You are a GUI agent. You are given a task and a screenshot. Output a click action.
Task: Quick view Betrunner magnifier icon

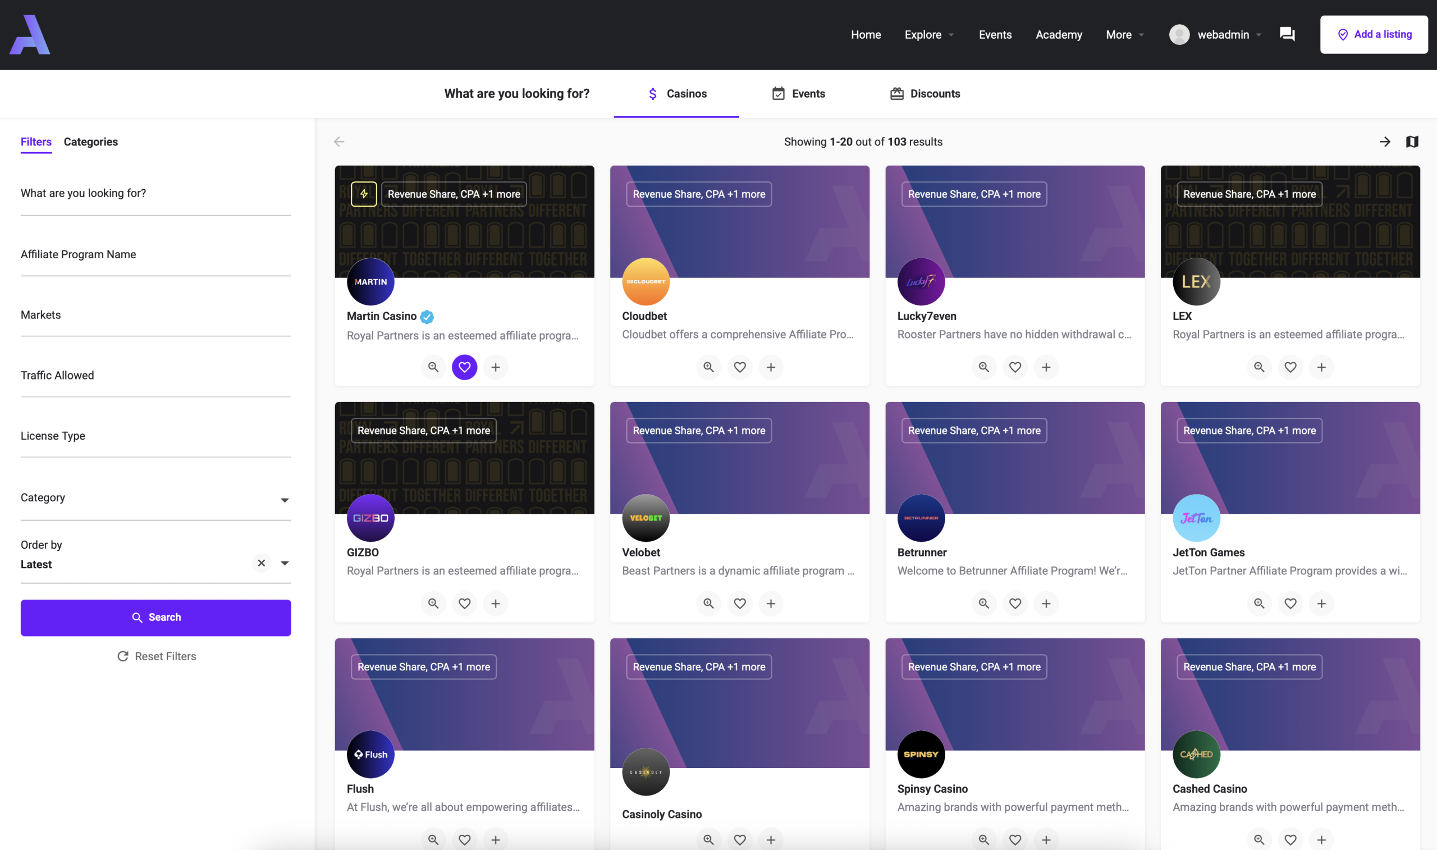(984, 604)
